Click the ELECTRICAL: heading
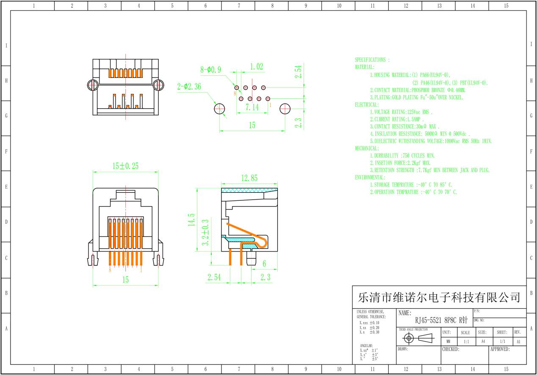The height and width of the screenshot is (375, 537). pos(367,104)
